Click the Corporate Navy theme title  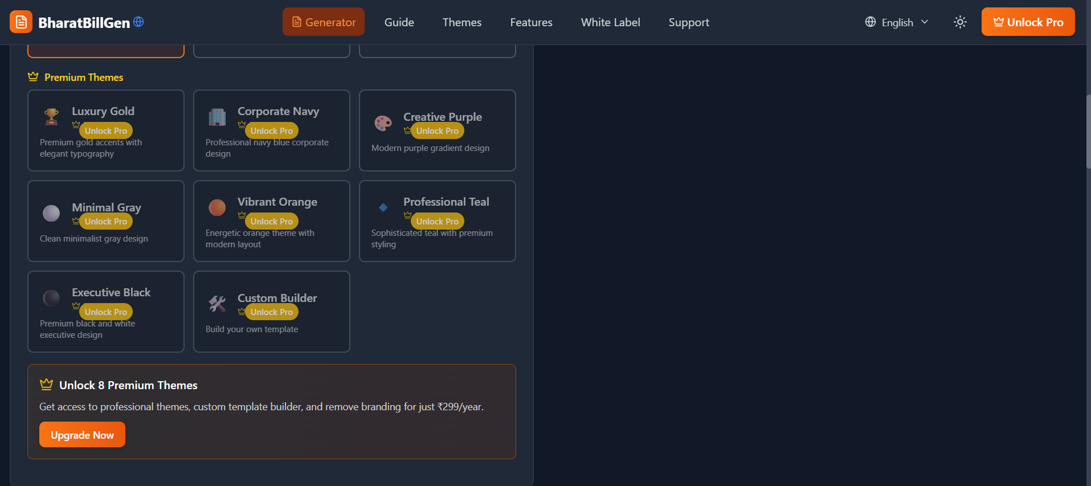pos(278,111)
